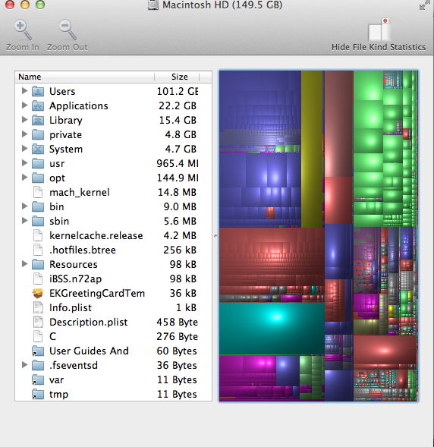Click the 36 Bytes size value

click(x=177, y=365)
